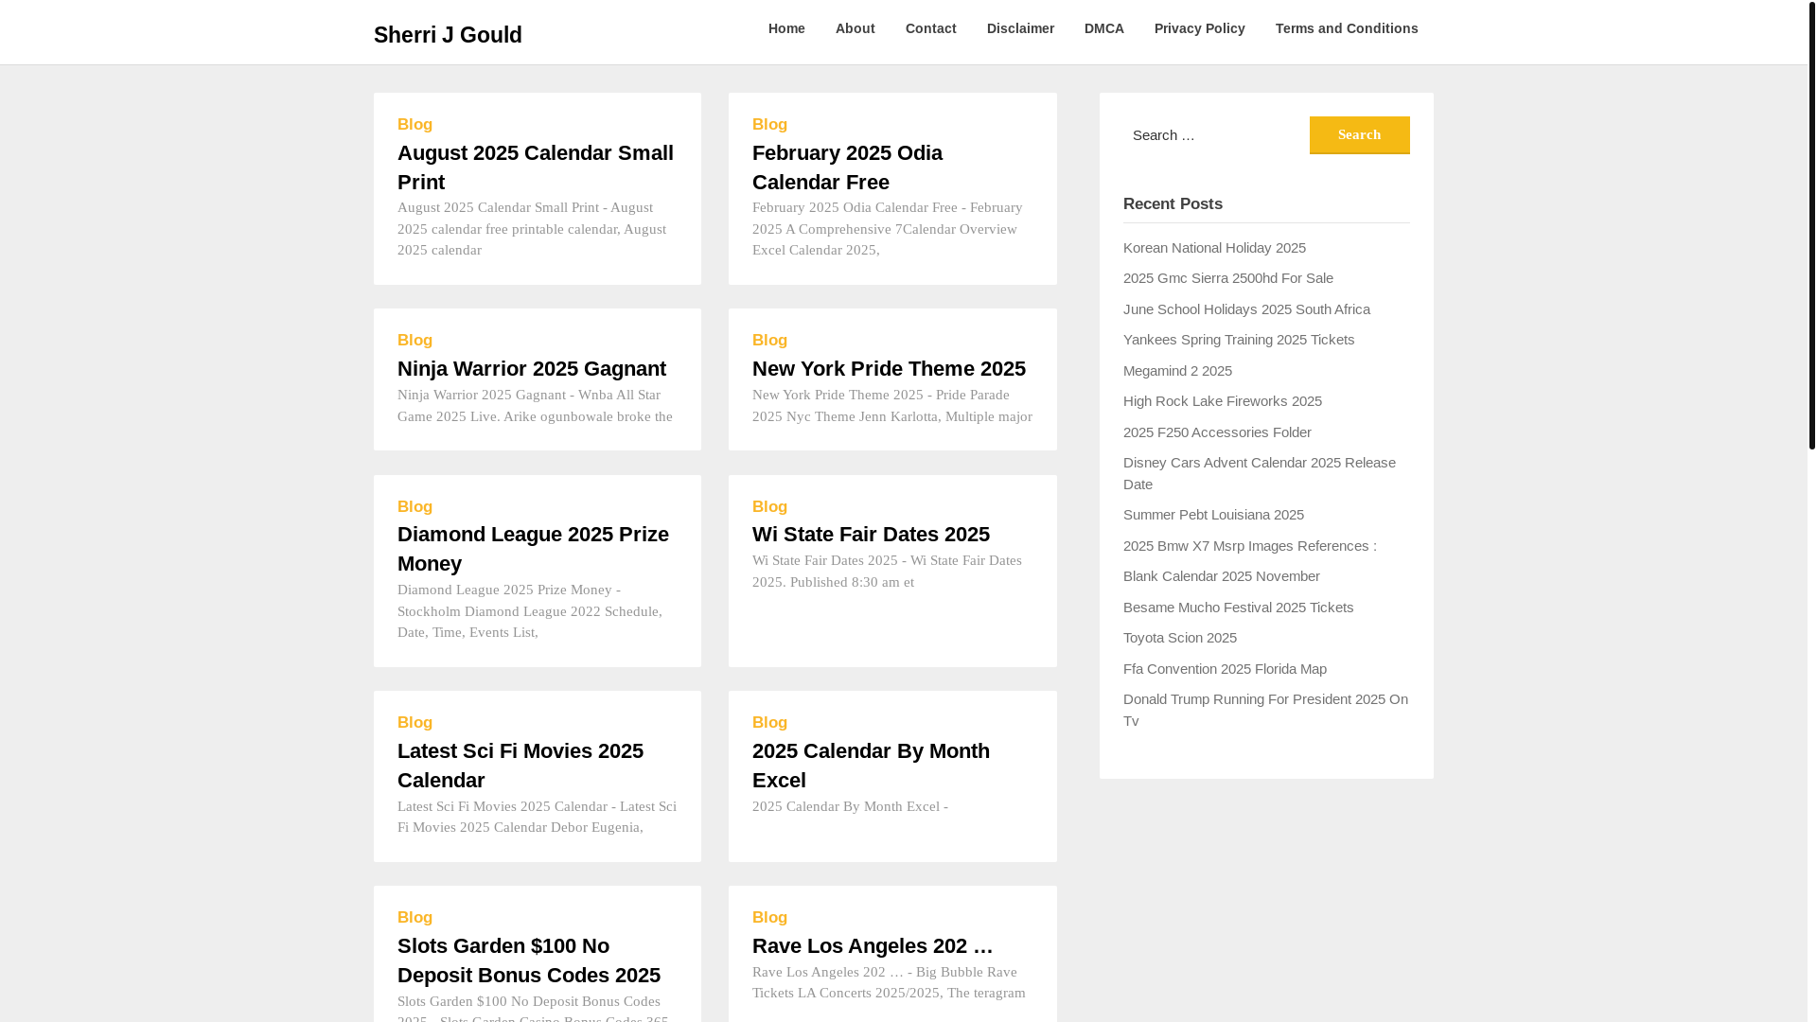Open Terms and Conditions page

tap(1346, 28)
